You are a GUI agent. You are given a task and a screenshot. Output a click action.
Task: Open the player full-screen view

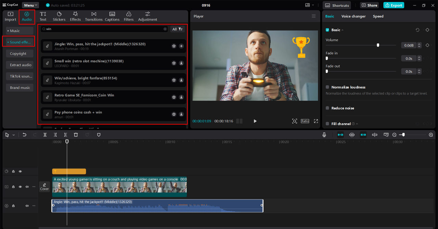[x=316, y=121]
